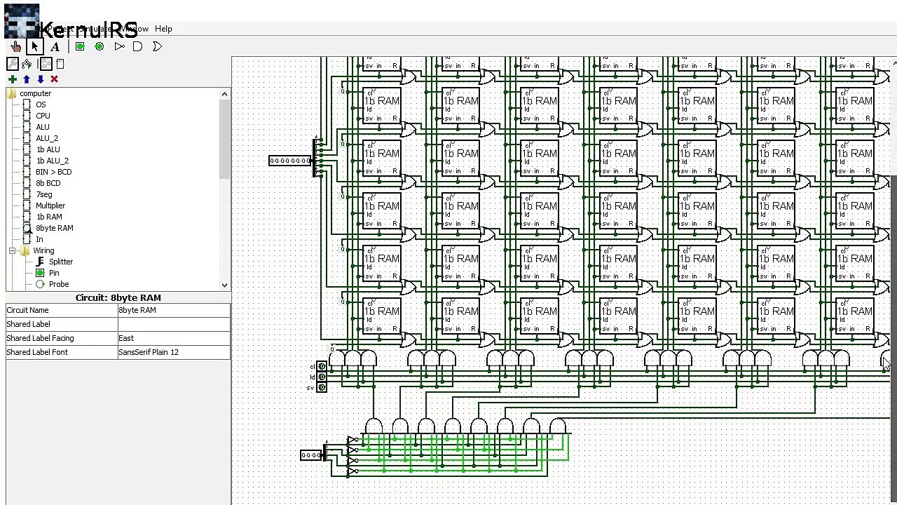Select the BIN > BCD circuit
Image resolution: width=897 pixels, height=505 pixels.
[53, 172]
